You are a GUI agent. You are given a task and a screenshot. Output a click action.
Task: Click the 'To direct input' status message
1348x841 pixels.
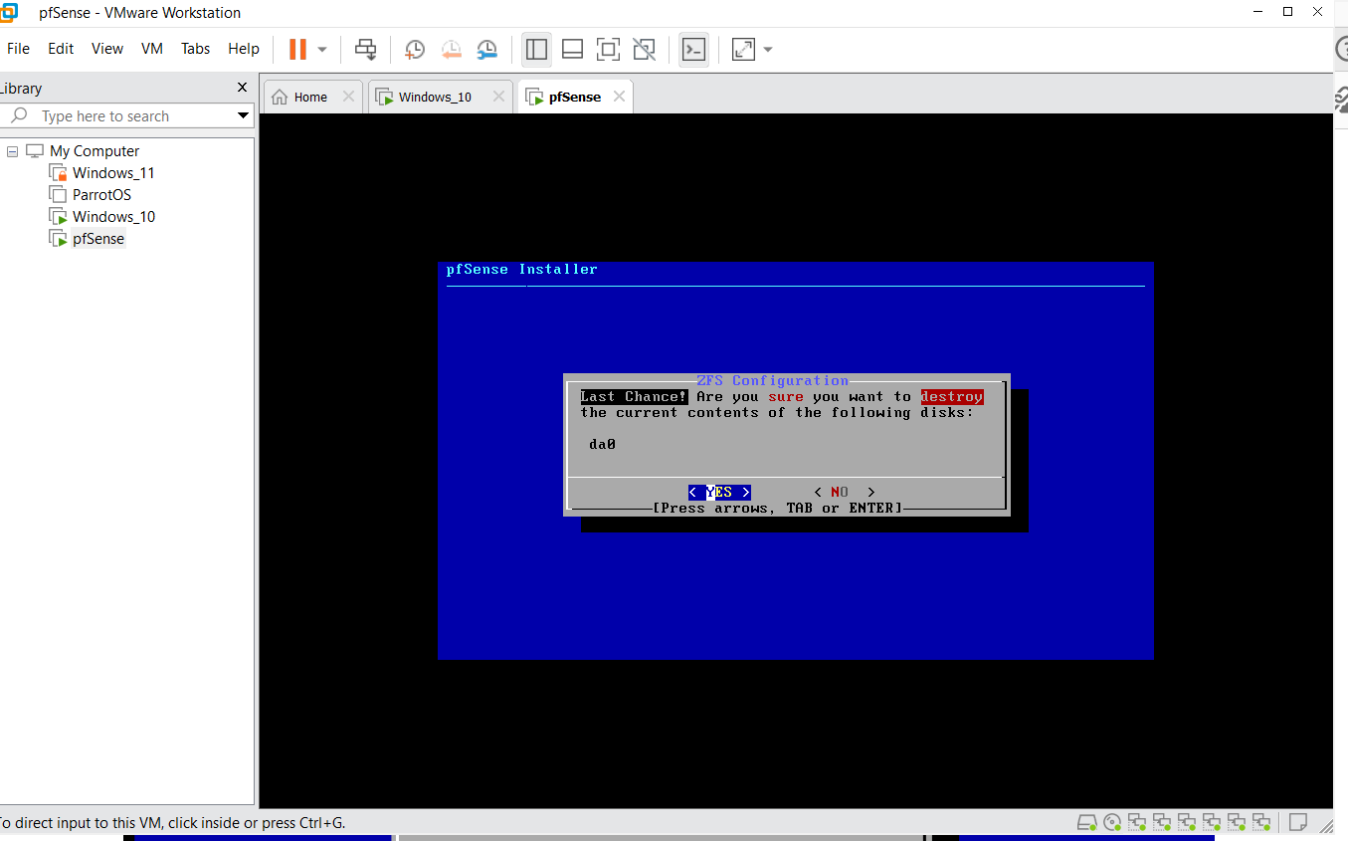(173, 823)
